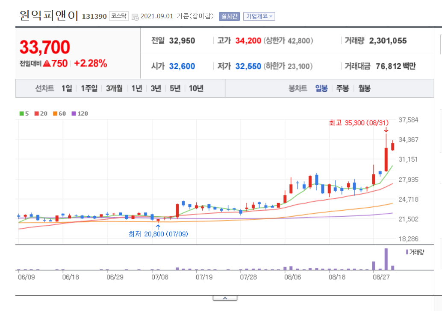Click the high price 34,200
The width and height of the screenshot is (442, 311).
coord(248,41)
